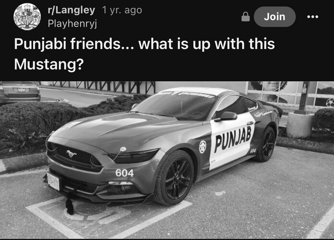Click the front license plate
The height and width of the screenshot is (240, 334).
pos(53,181)
